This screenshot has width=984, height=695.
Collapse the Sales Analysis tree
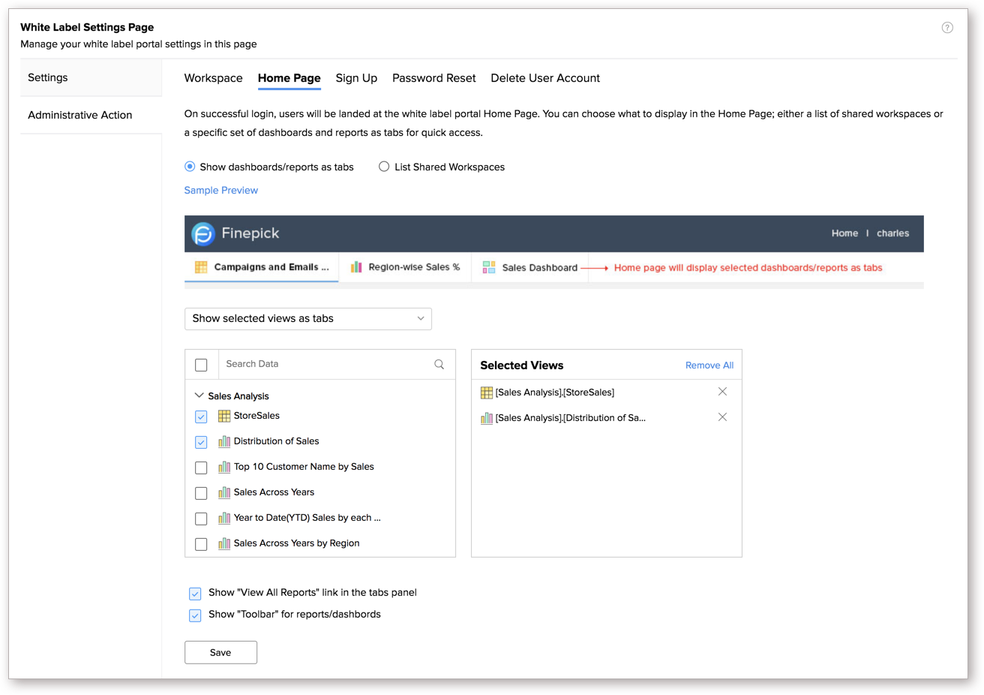[x=199, y=396]
